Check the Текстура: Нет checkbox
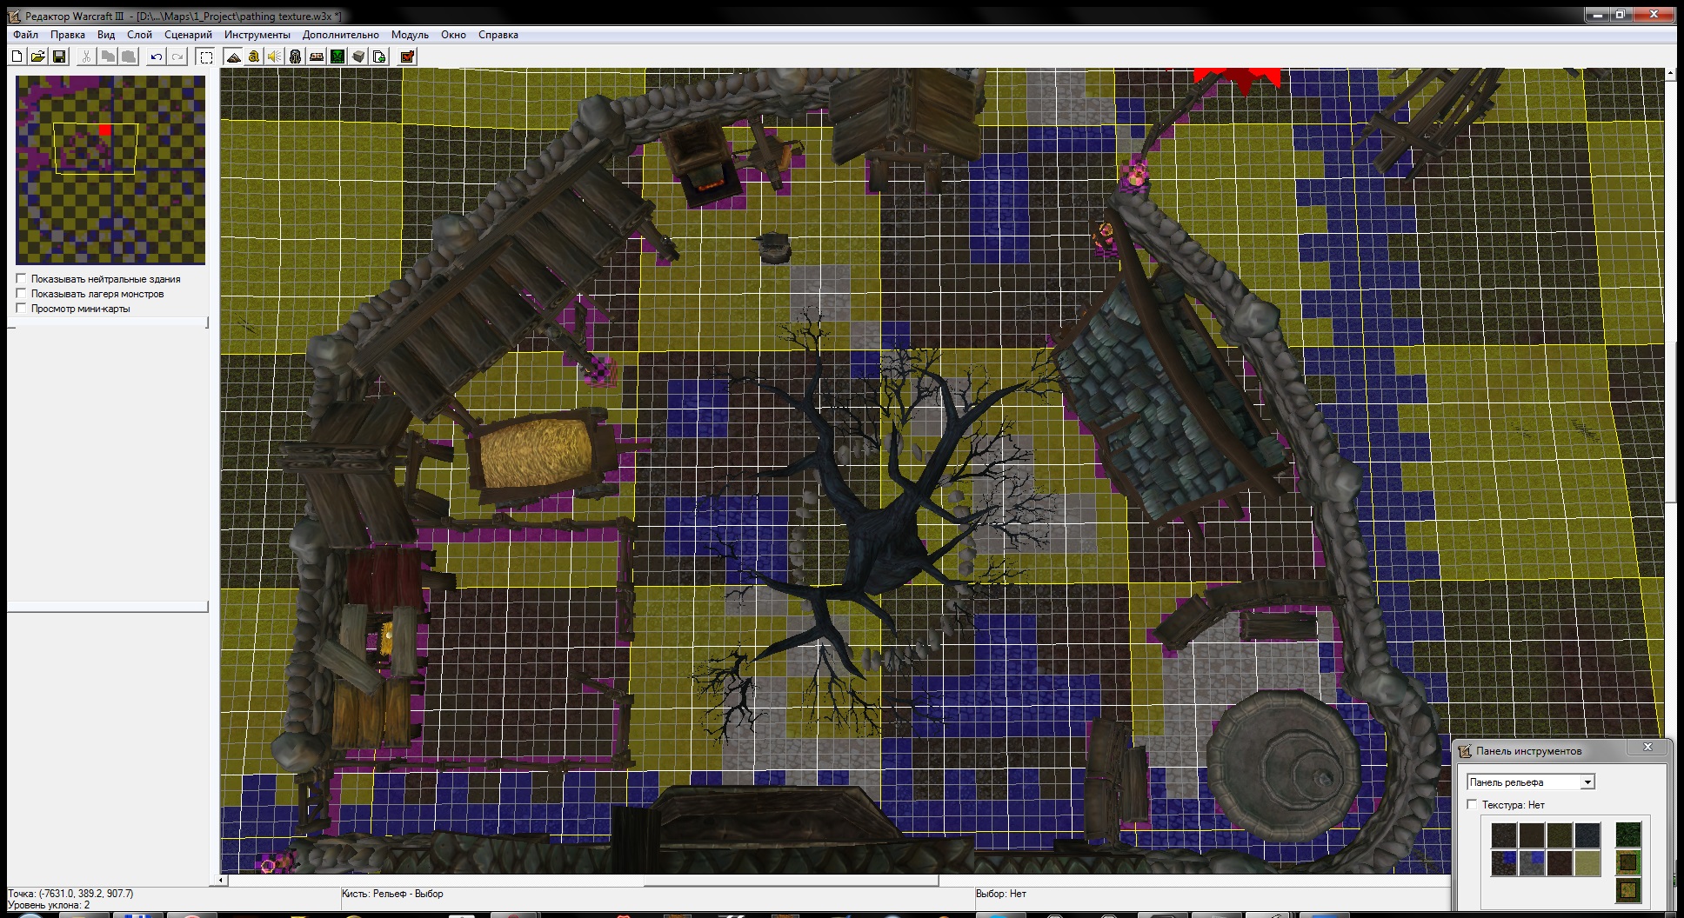1684x918 pixels. pos(1472,805)
